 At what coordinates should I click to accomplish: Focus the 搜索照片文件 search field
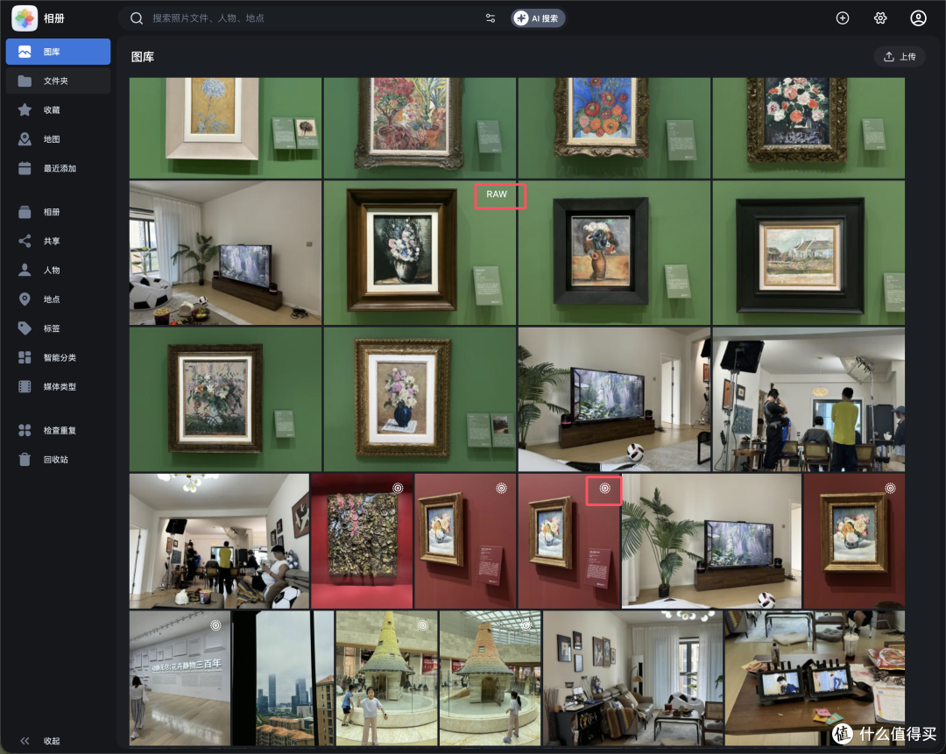click(x=314, y=18)
